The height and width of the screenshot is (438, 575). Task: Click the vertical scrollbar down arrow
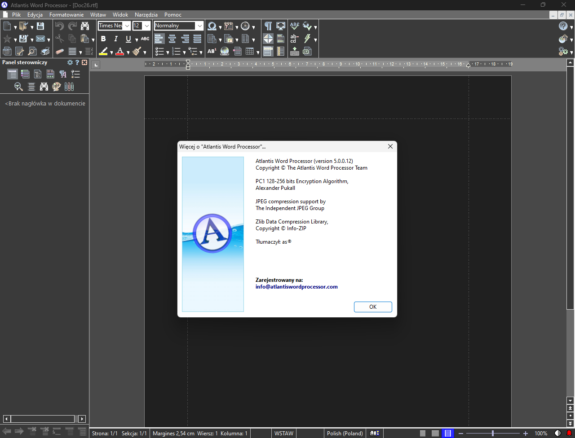[x=571, y=401]
